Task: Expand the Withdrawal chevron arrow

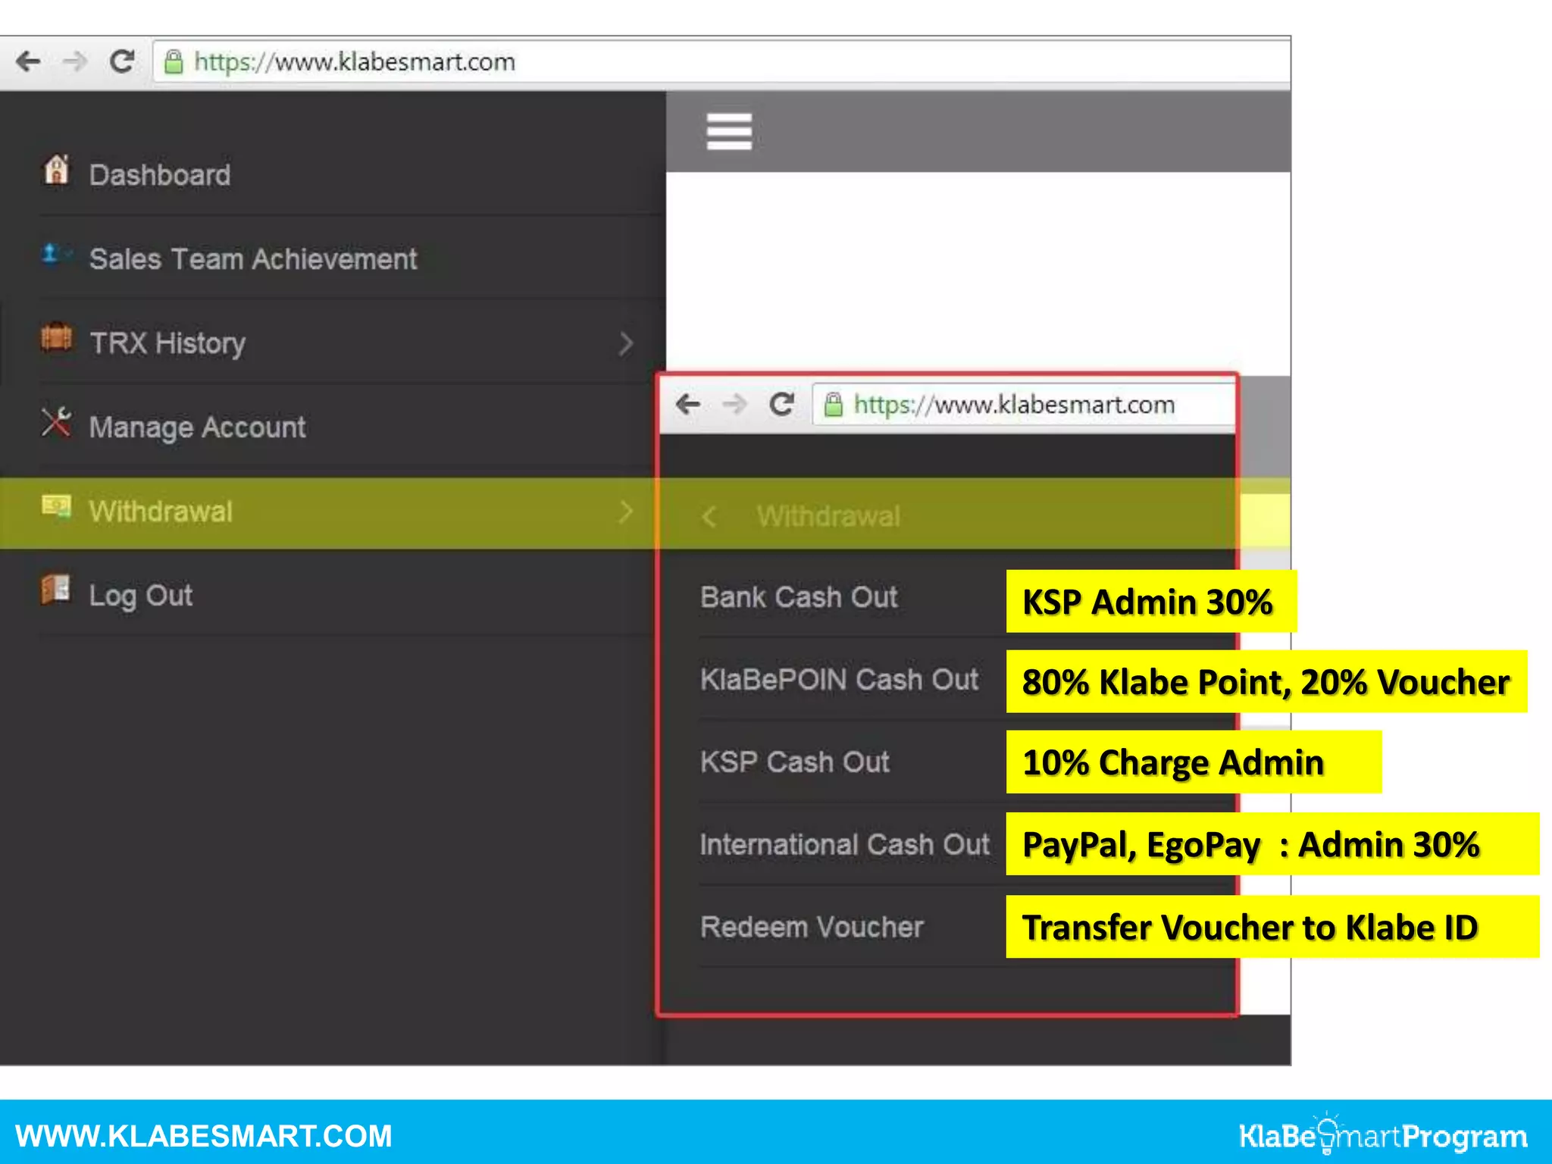Action: pyautogui.click(x=626, y=512)
